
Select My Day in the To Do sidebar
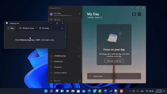pyautogui.click(x=65, y=20)
